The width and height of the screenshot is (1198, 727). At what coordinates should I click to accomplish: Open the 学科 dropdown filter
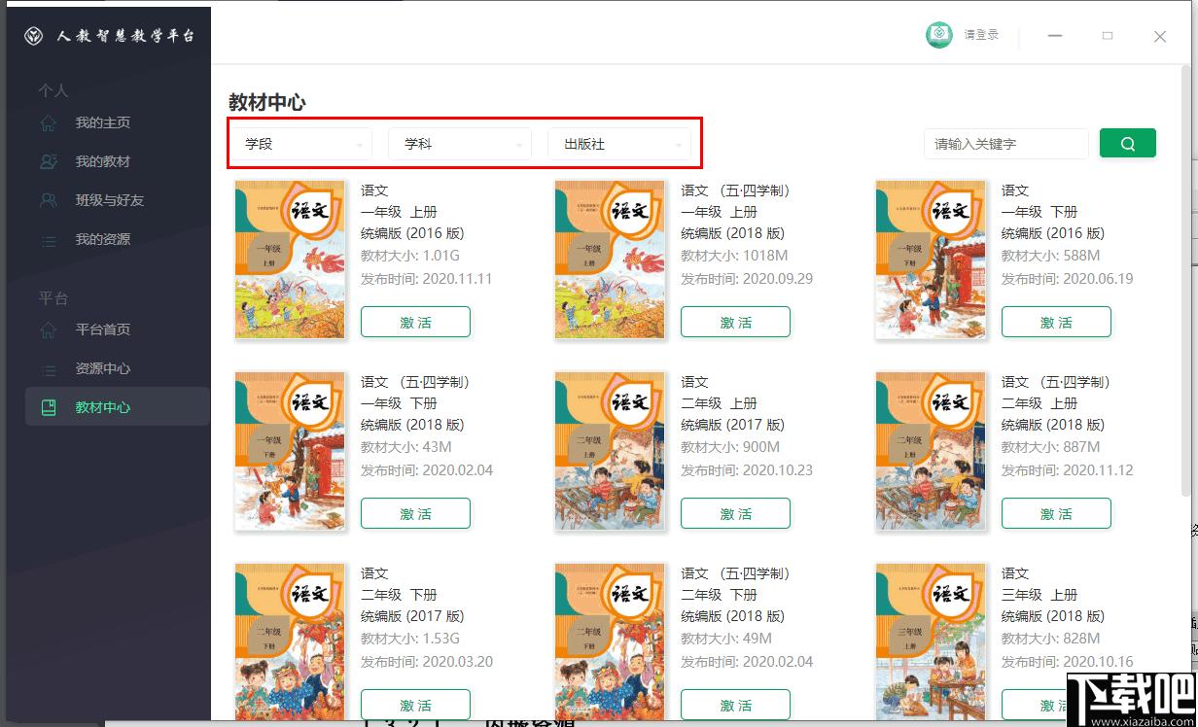tap(460, 144)
